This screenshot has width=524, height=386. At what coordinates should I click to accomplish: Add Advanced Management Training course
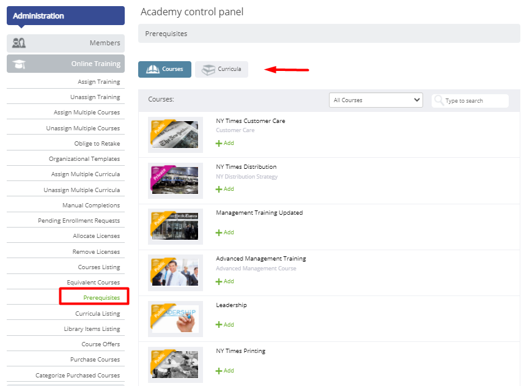point(225,281)
